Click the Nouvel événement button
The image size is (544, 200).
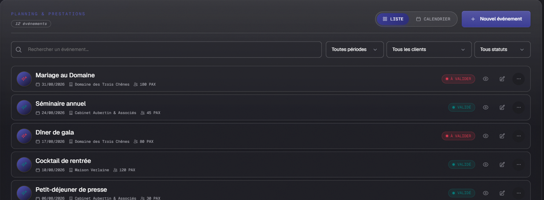tap(496, 19)
